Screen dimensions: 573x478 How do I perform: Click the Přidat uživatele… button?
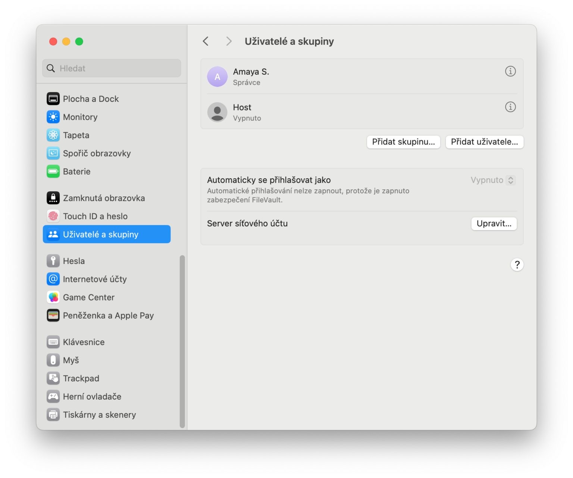coord(484,142)
